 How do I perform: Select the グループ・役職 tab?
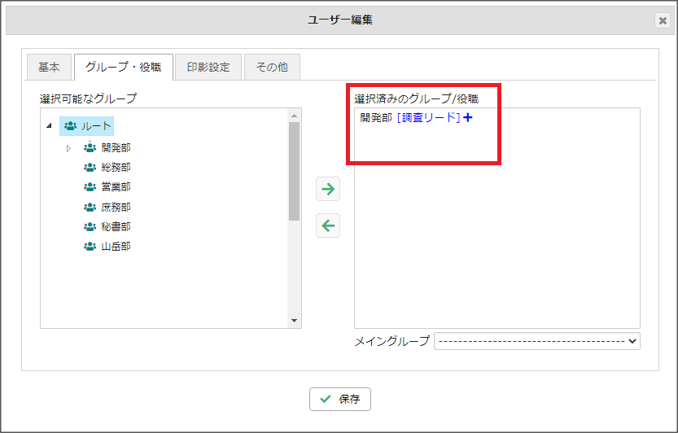click(x=124, y=67)
